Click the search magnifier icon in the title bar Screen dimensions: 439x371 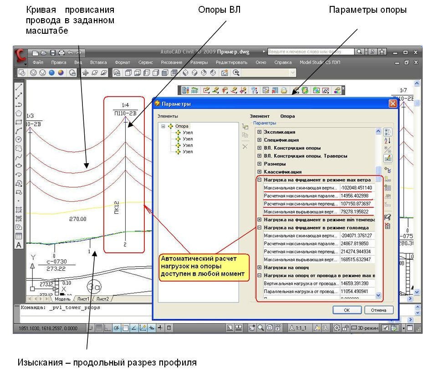tap(359, 52)
